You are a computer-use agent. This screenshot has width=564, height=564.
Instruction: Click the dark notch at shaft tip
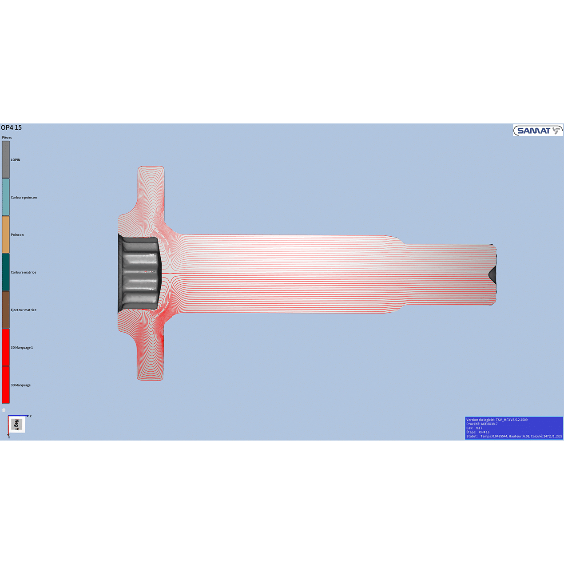coord(492,274)
